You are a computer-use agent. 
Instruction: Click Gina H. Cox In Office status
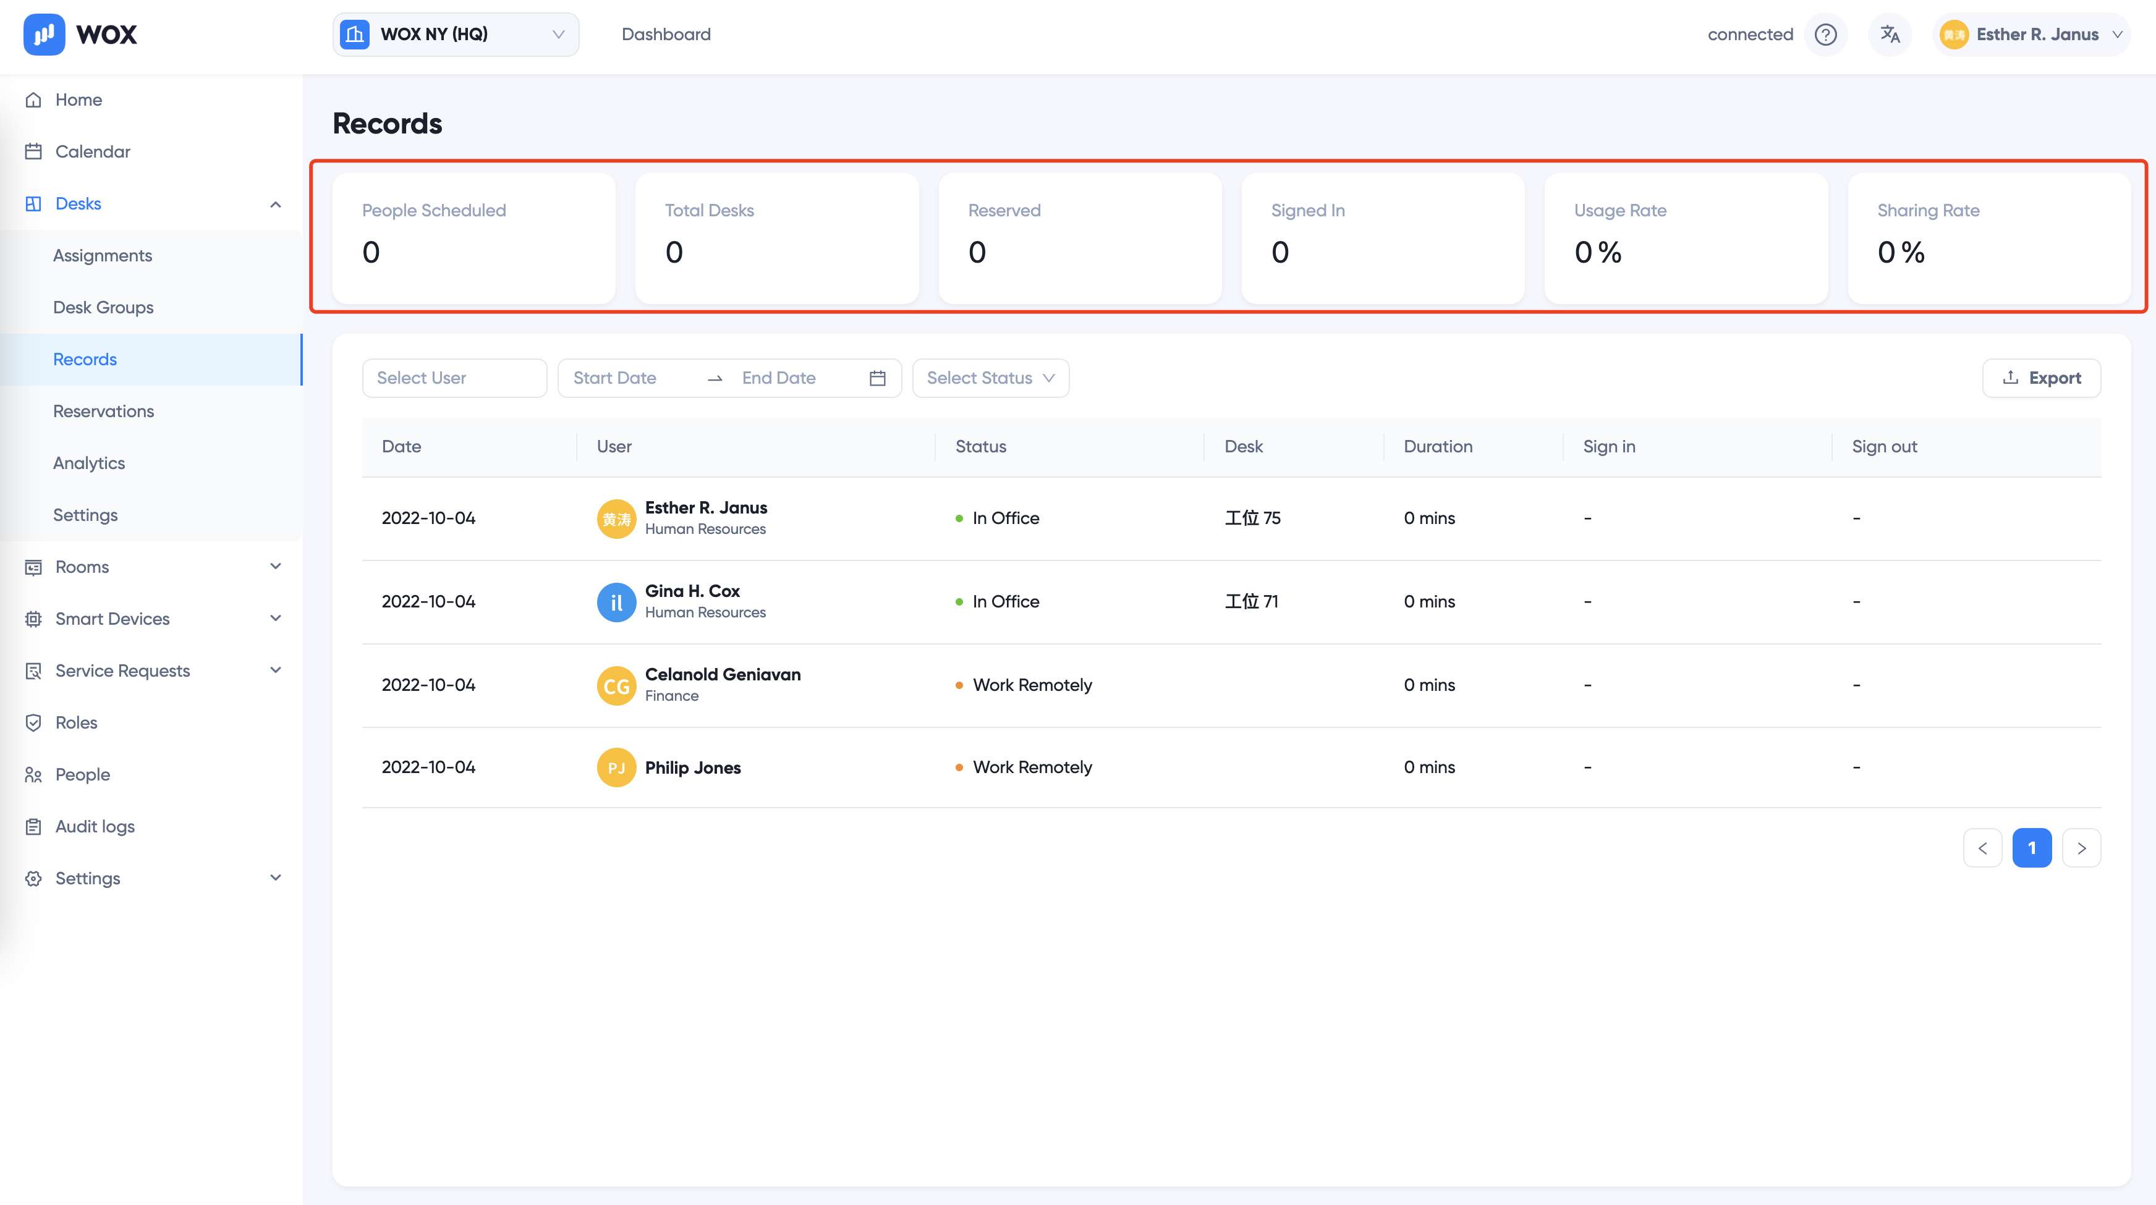[998, 602]
